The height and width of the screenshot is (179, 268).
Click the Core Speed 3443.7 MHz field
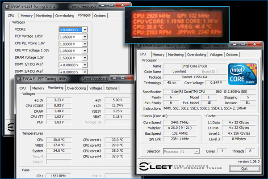(180, 123)
